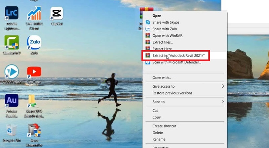
Task: Launch the CapCut desktop icon
Action: (x=56, y=14)
